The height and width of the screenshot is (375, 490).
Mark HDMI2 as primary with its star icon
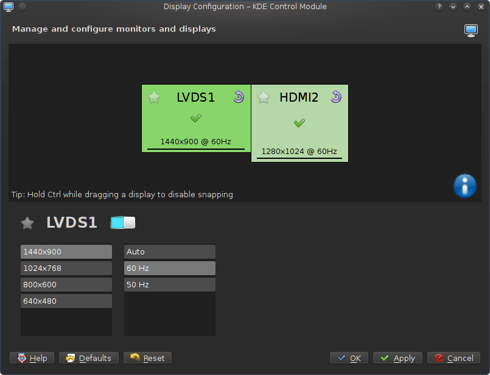264,97
